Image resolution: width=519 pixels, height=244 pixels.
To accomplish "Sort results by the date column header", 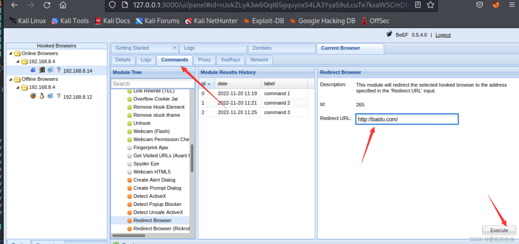I will 238,84.
